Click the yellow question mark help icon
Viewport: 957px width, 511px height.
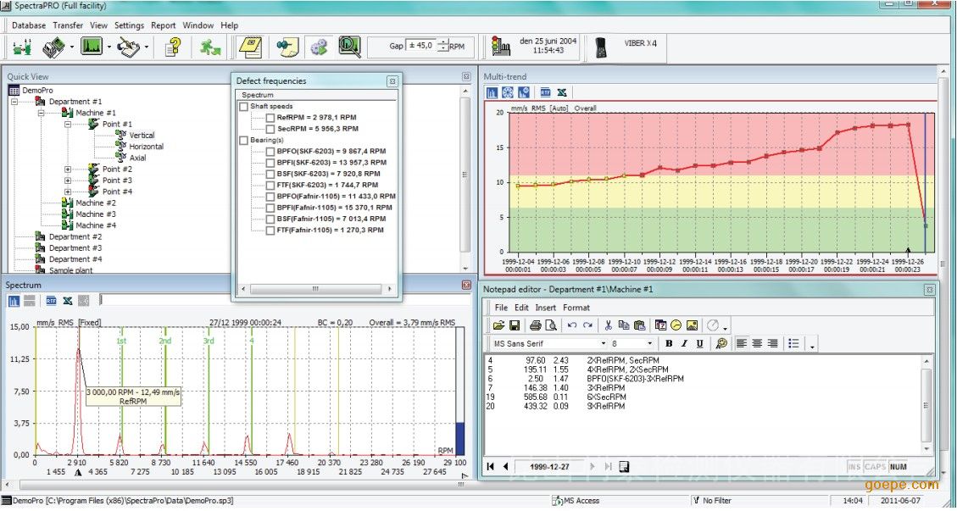173,47
